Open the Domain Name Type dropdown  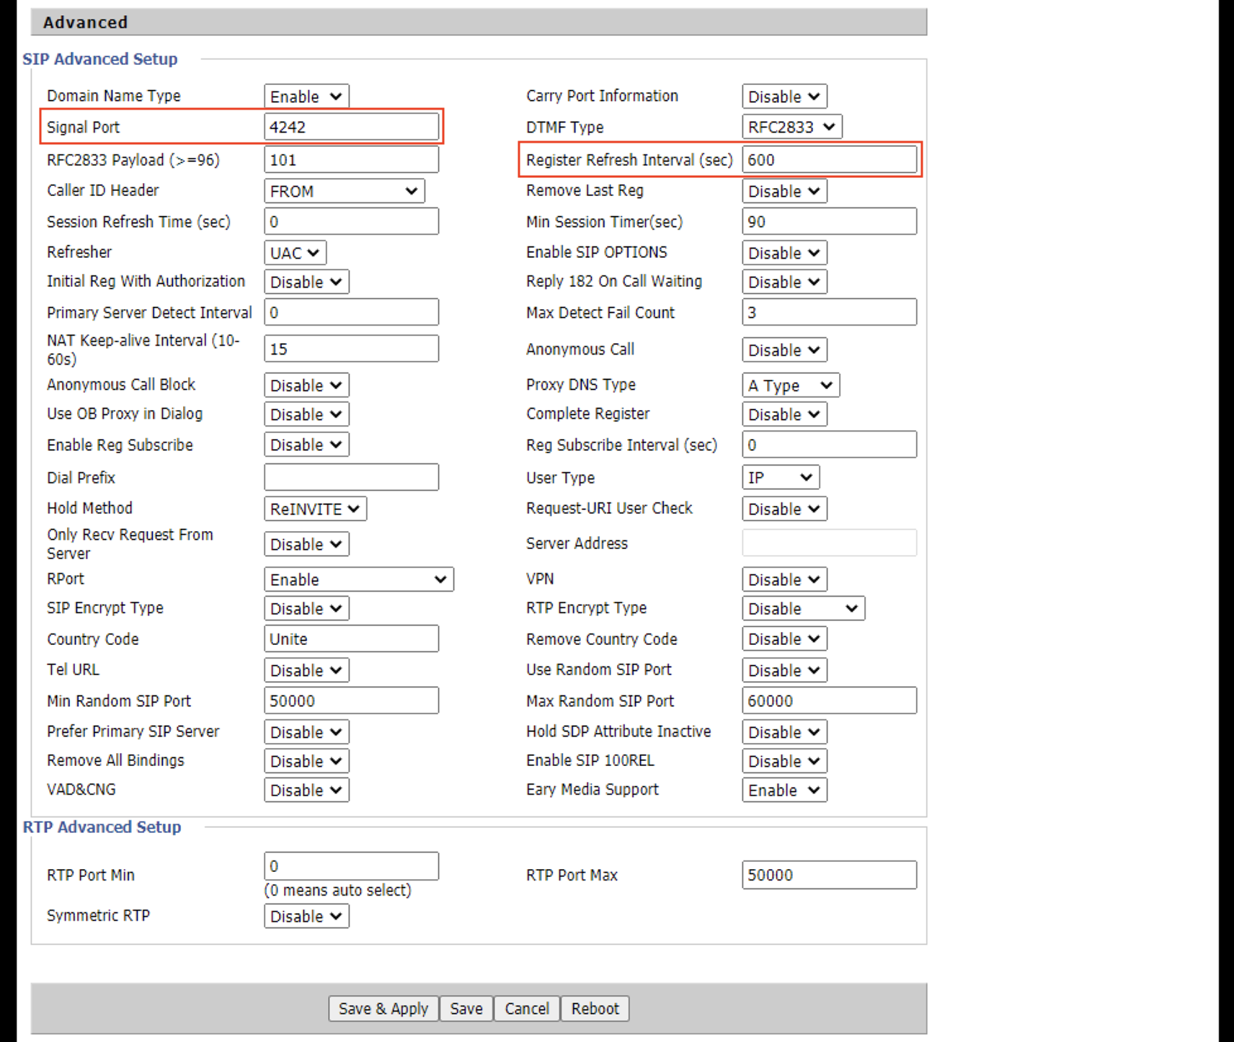click(x=306, y=96)
